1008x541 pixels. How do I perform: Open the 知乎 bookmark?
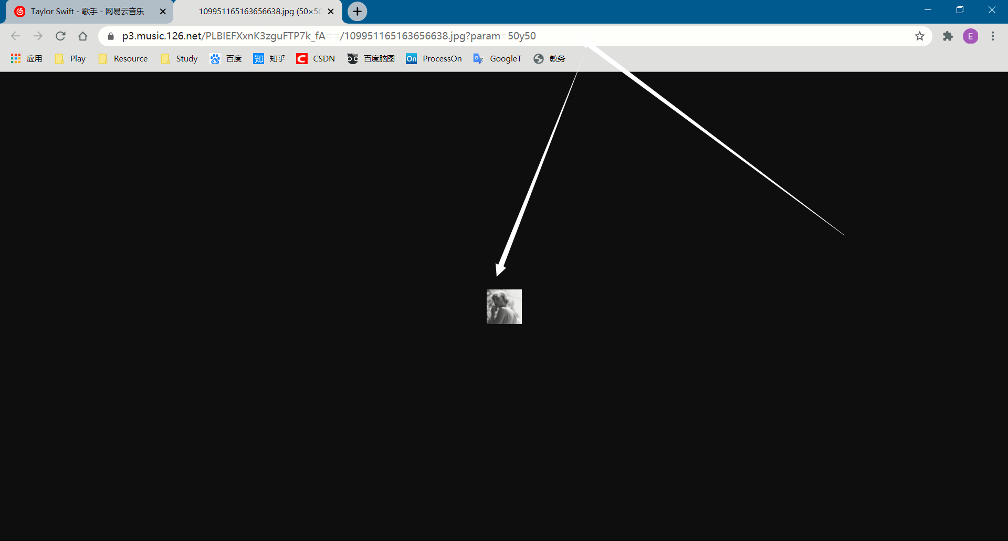coord(269,58)
